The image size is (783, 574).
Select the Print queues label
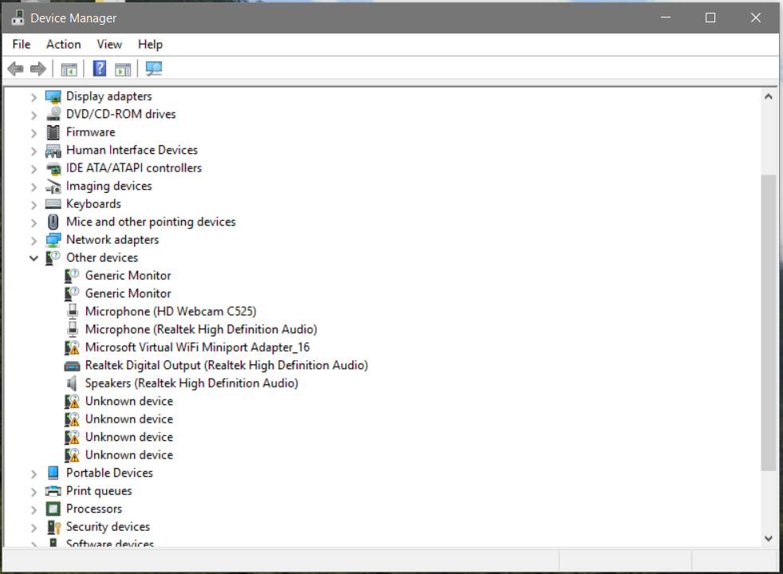pos(99,491)
